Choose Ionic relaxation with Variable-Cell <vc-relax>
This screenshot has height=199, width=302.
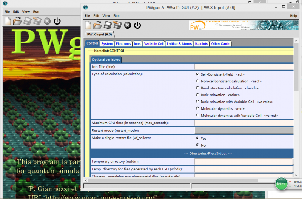click(197, 102)
